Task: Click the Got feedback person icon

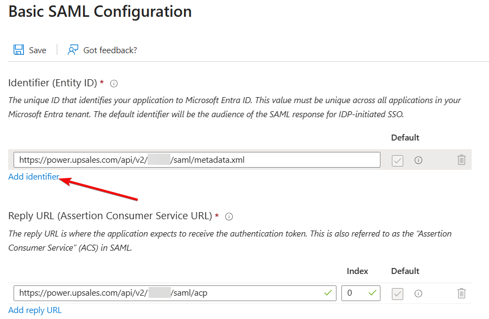Action: [x=73, y=49]
